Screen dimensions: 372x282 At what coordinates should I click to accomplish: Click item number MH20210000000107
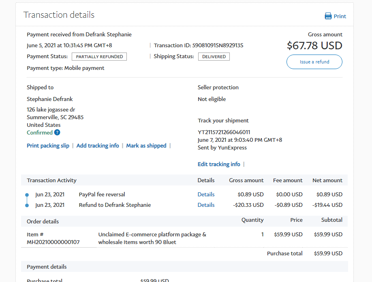point(53,242)
